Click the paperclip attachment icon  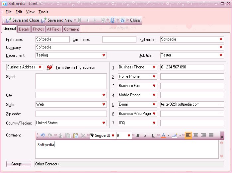(112, 20)
